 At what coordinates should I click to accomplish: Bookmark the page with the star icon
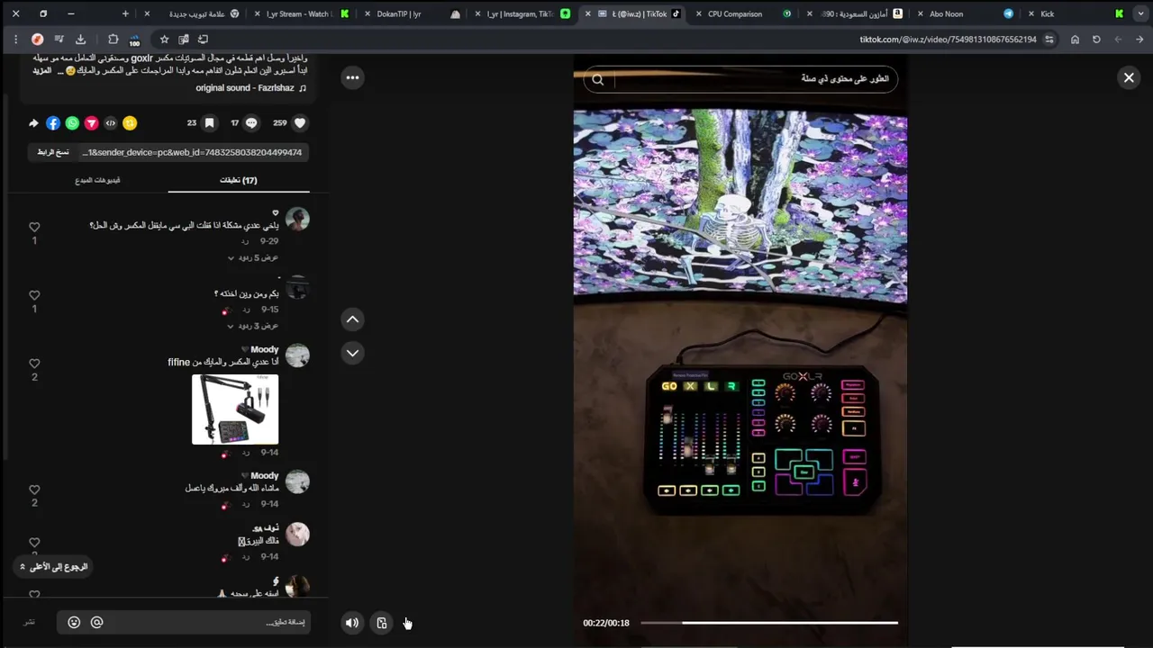[x=164, y=40]
